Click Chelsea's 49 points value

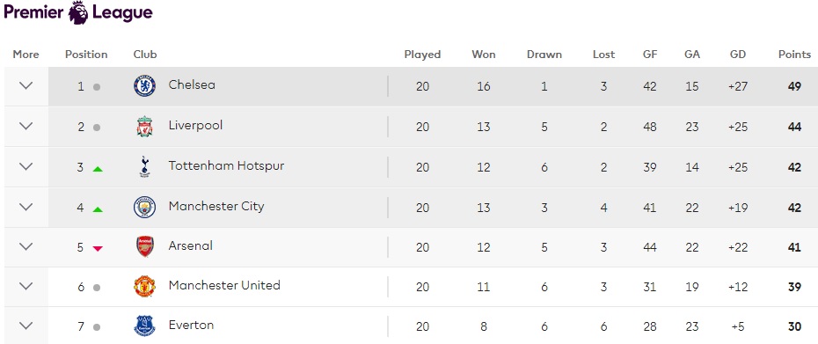pyautogui.click(x=794, y=86)
